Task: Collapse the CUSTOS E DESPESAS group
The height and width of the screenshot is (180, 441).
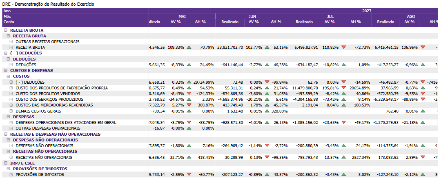Action: pos(5,70)
